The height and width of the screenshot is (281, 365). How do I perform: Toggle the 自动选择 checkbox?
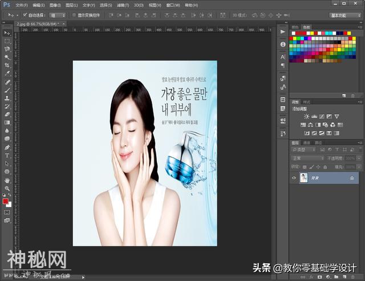(x=25, y=15)
